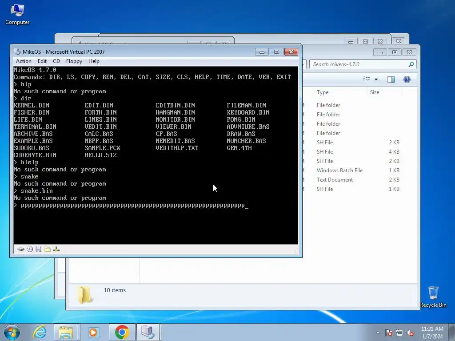Open Windows Explorer from taskbar
Image resolution: width=455 pixels, height=341 pixels.
(66, 332)
